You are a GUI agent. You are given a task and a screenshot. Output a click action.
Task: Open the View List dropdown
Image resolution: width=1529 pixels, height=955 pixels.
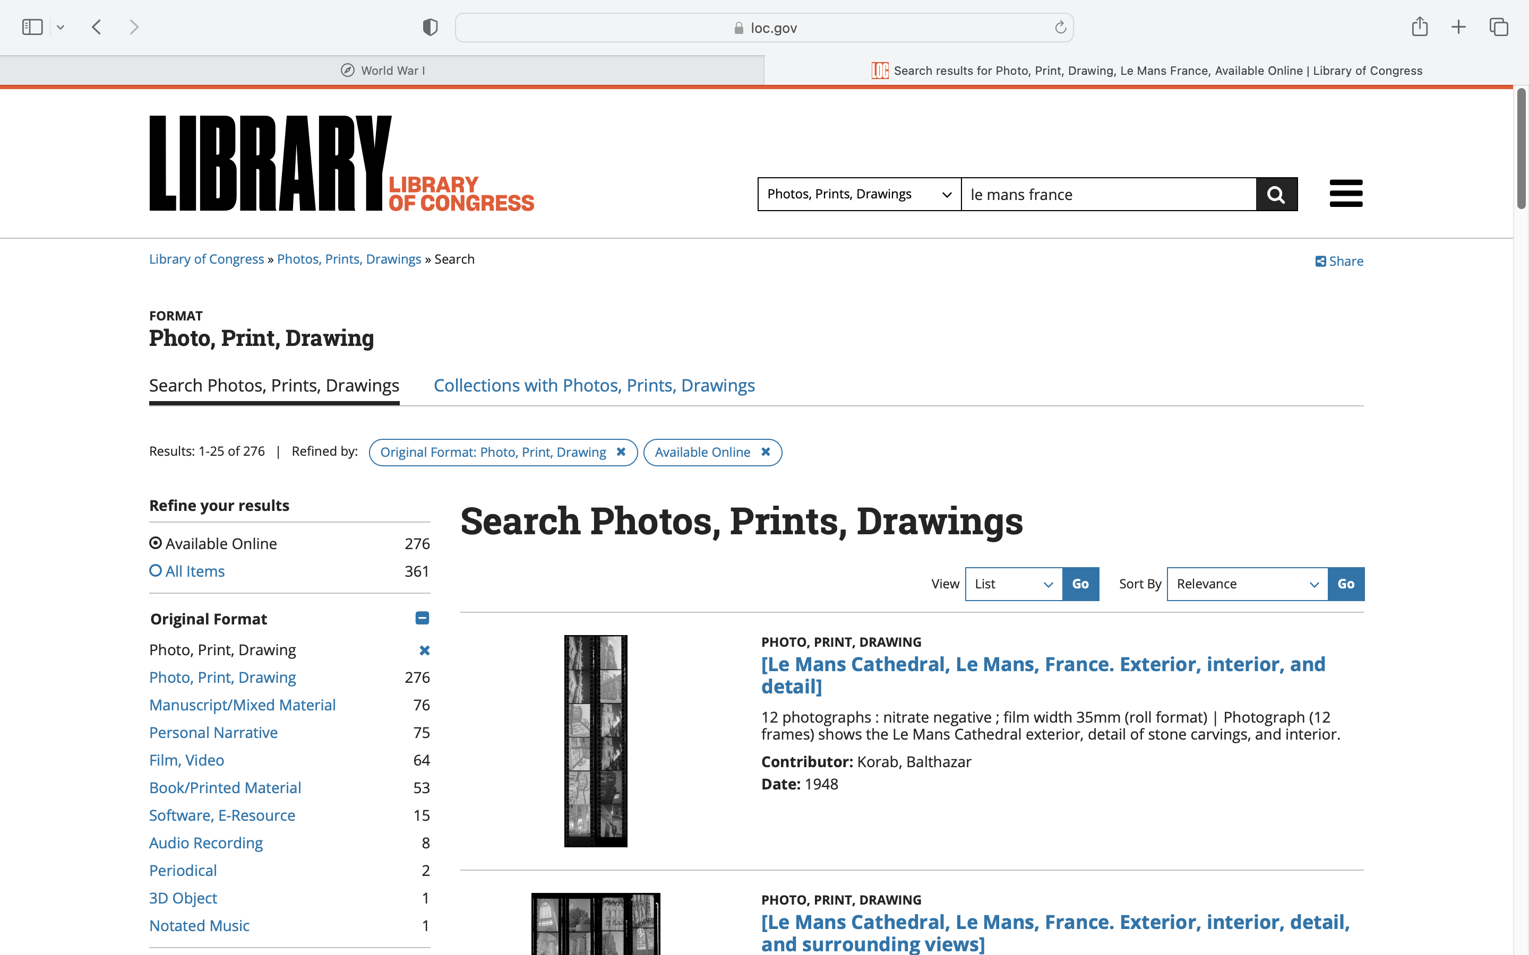tap(1013, 584)
